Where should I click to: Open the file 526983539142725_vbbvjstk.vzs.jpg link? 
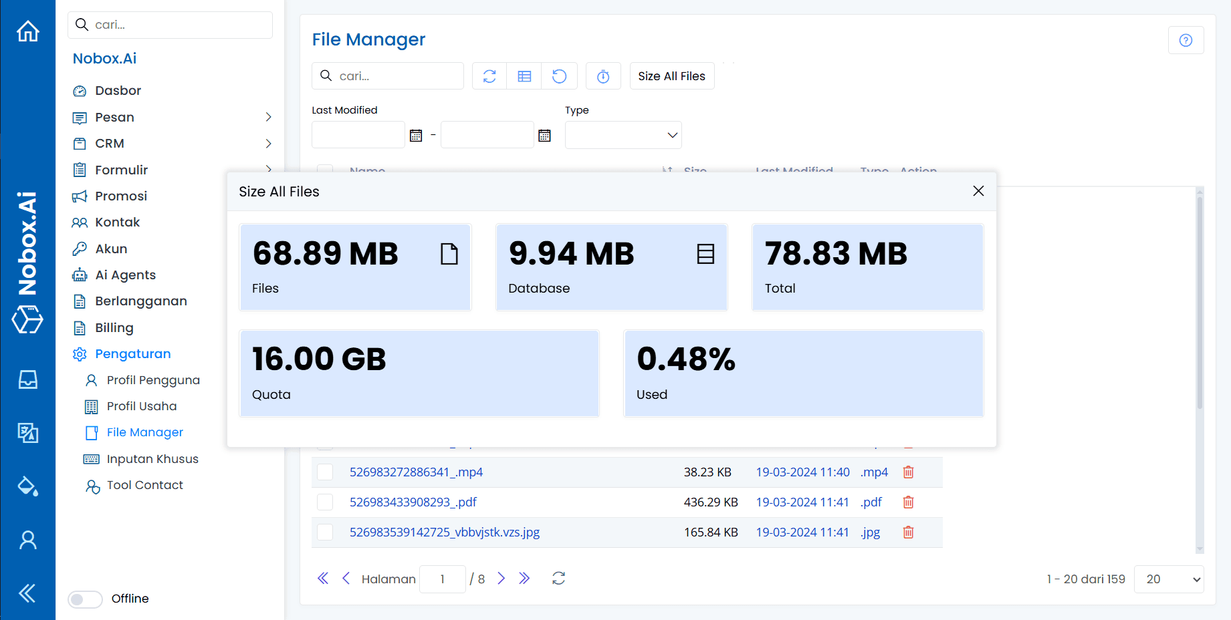[x=445, y=532]
